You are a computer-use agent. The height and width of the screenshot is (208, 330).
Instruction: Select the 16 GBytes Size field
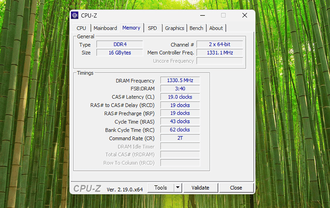[119, 53]
